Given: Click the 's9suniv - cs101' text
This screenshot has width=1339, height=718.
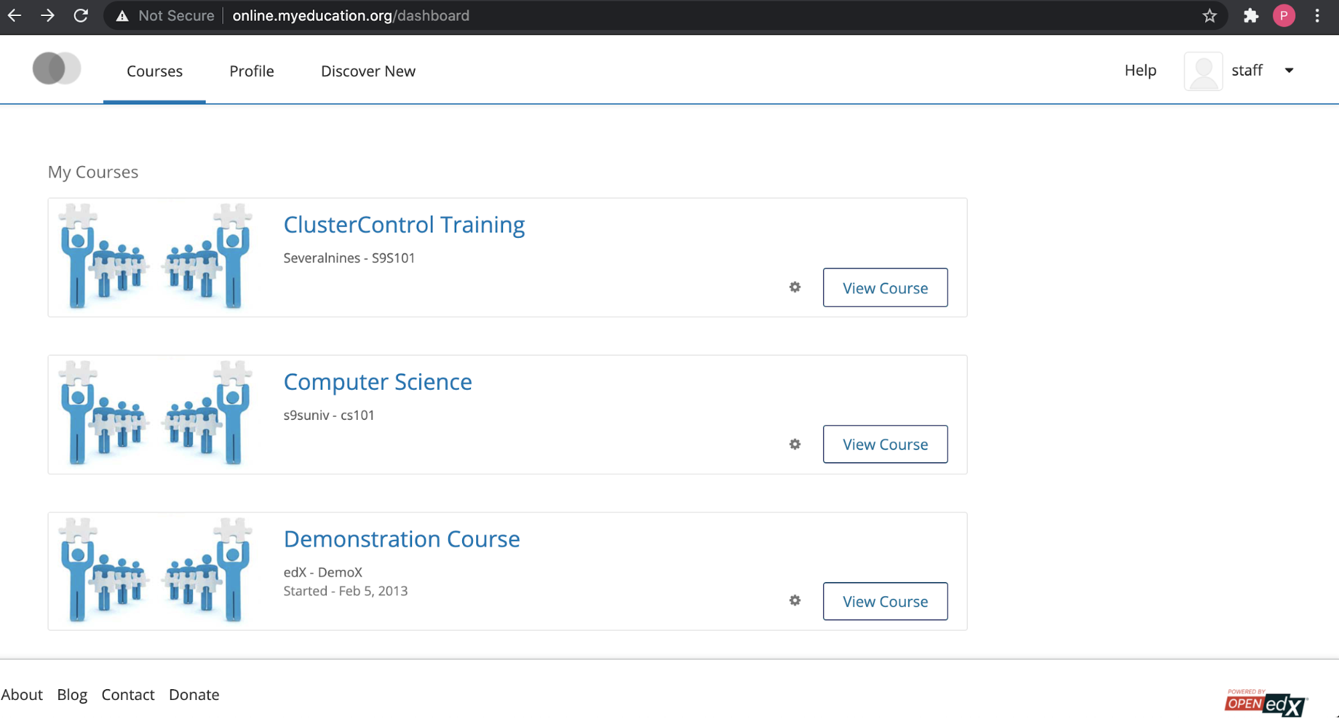Looking at the screenshot, I should 329,415.
